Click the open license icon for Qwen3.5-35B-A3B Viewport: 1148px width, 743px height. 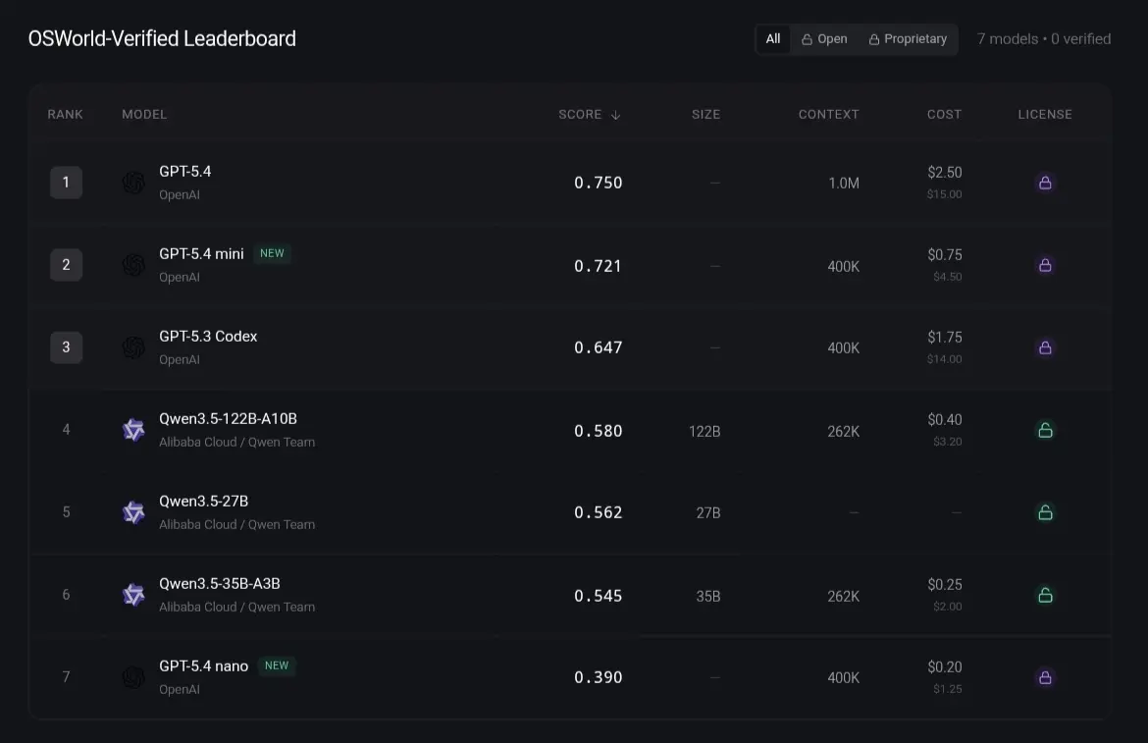coord(1045,595)
